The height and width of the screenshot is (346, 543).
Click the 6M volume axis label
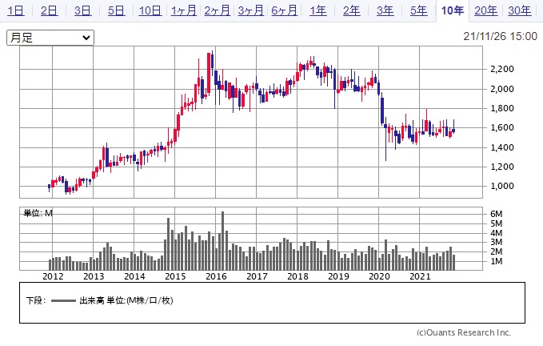(496, 214)
